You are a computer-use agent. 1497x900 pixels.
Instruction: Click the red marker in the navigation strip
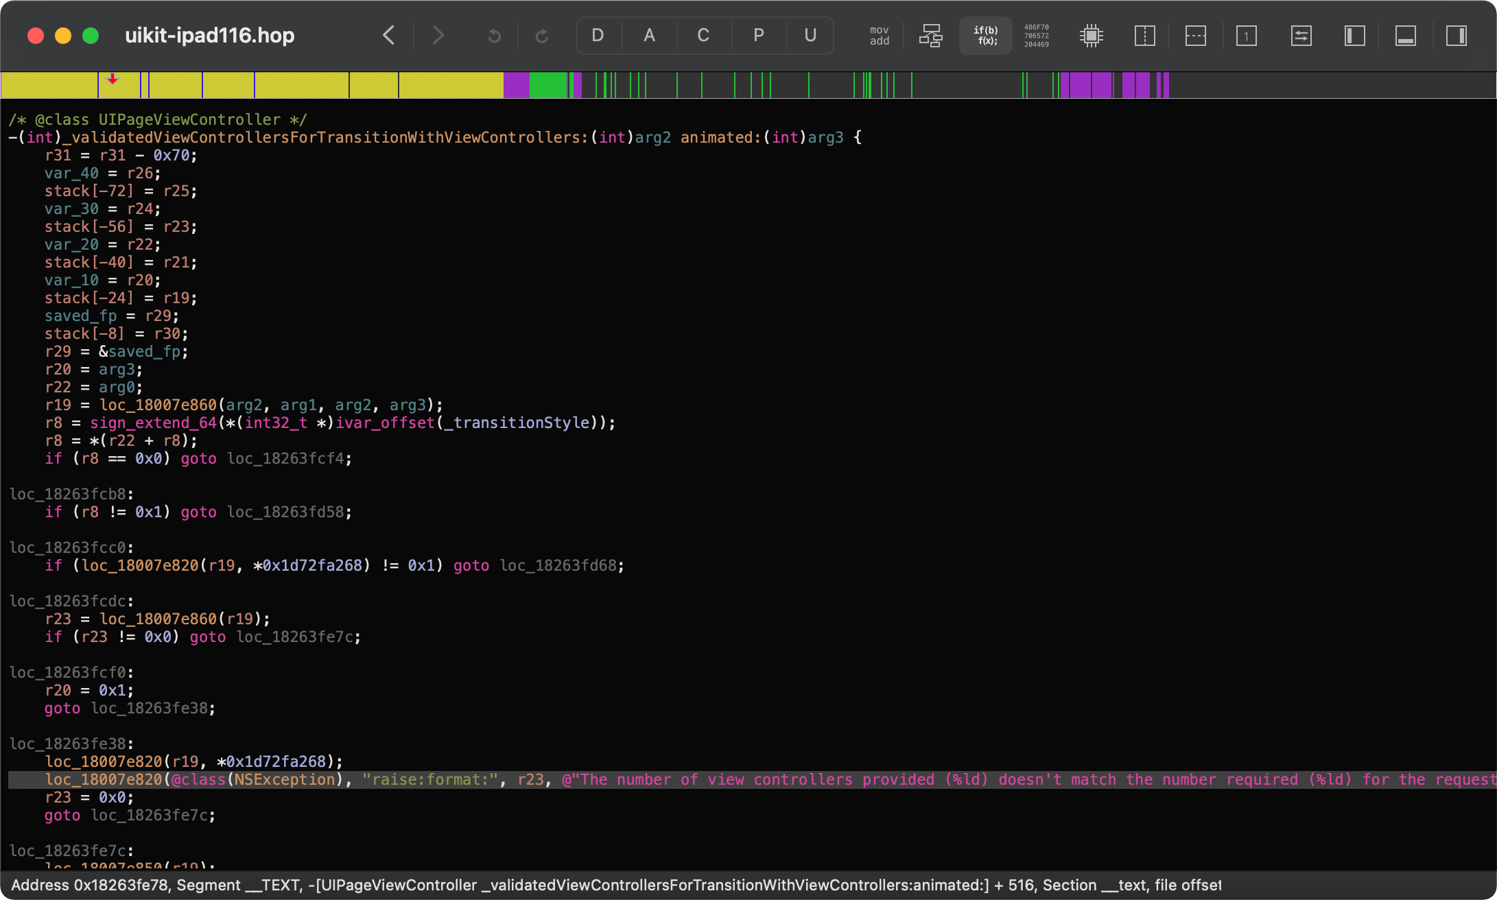[x=112, y=81]
